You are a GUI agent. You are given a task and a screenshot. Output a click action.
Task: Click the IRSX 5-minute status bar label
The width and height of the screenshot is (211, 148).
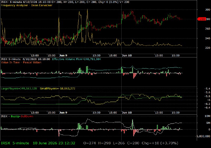pos(15,143)
